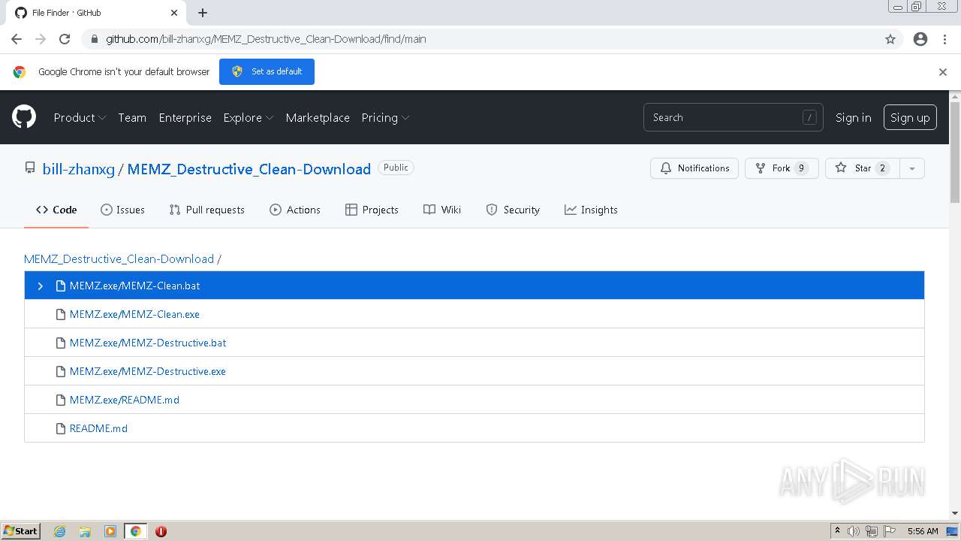Switch to the Code tab
The height and width of the screenshot is (541, 961).
pos(56,210)
